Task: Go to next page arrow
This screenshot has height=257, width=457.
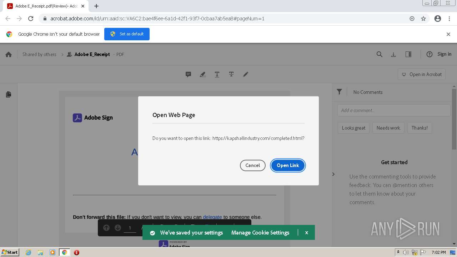Action: pyautogui.click(x=118, y=228)
